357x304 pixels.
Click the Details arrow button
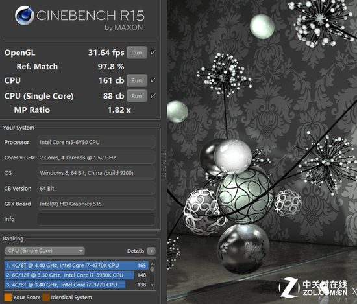[151, 251]
